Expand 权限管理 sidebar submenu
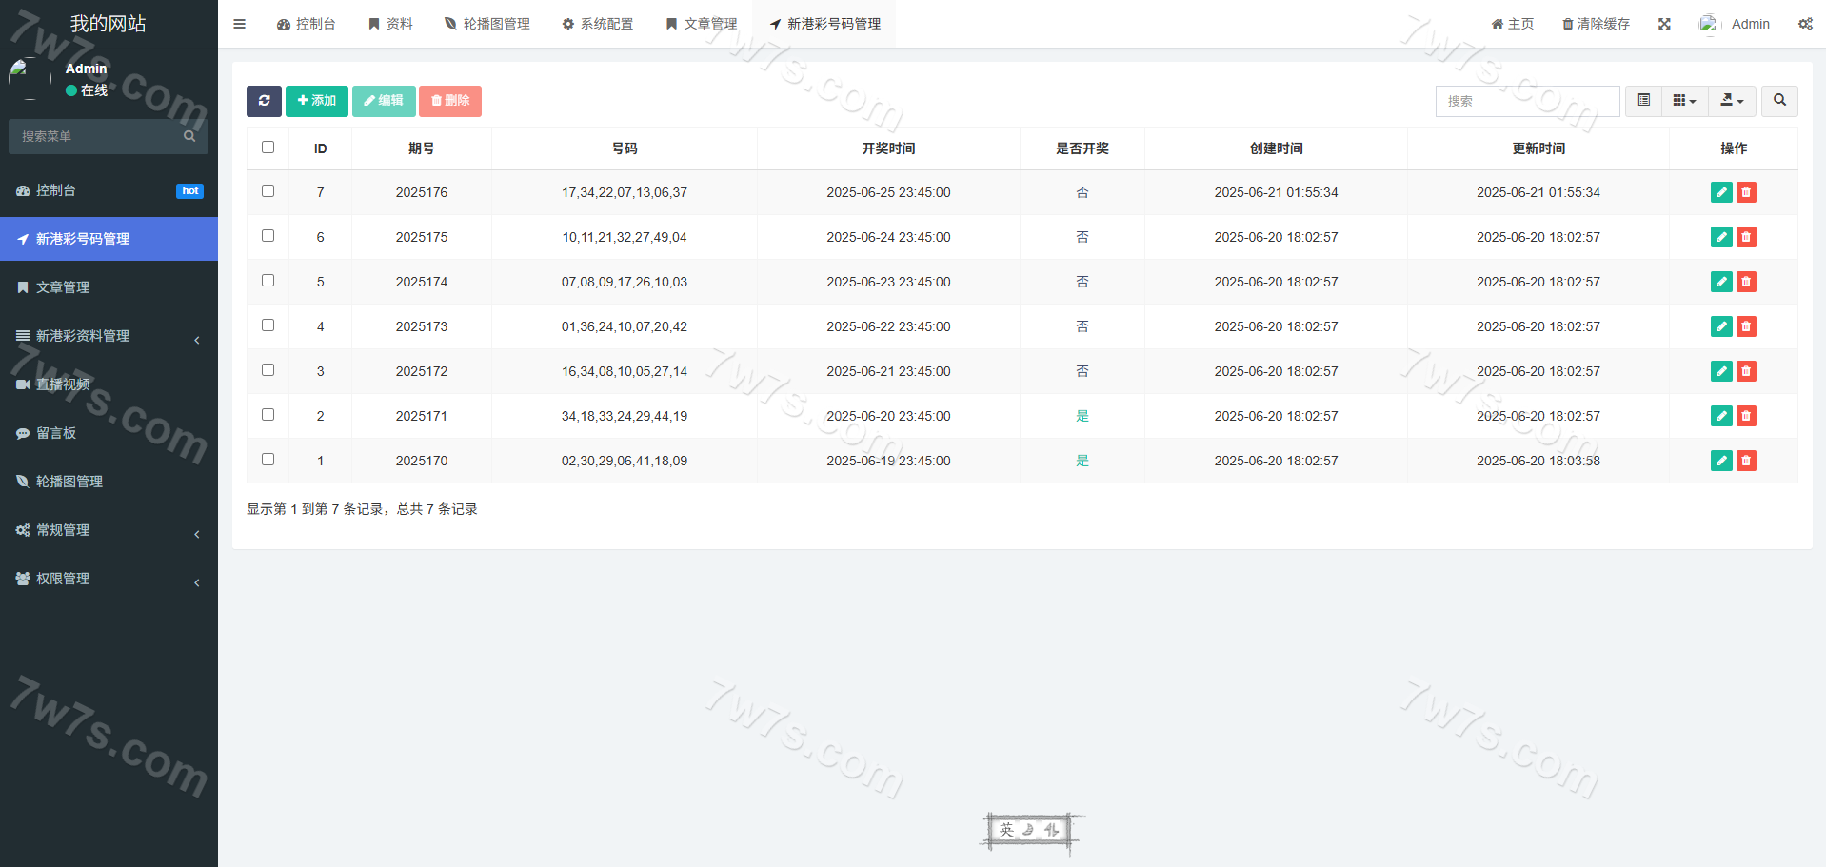1826x867 pixels. [x=109, y=579]
